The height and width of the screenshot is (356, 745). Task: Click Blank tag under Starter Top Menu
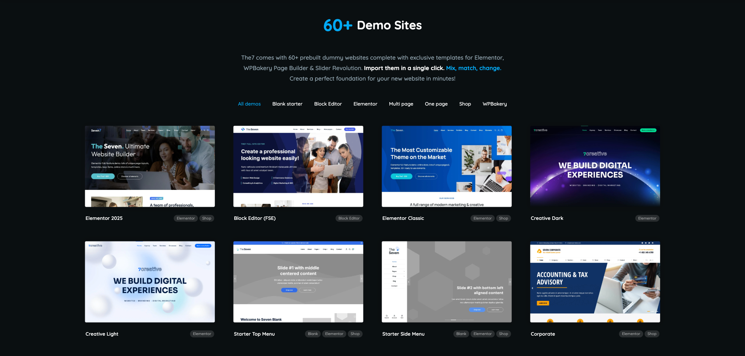coord(313,334)
